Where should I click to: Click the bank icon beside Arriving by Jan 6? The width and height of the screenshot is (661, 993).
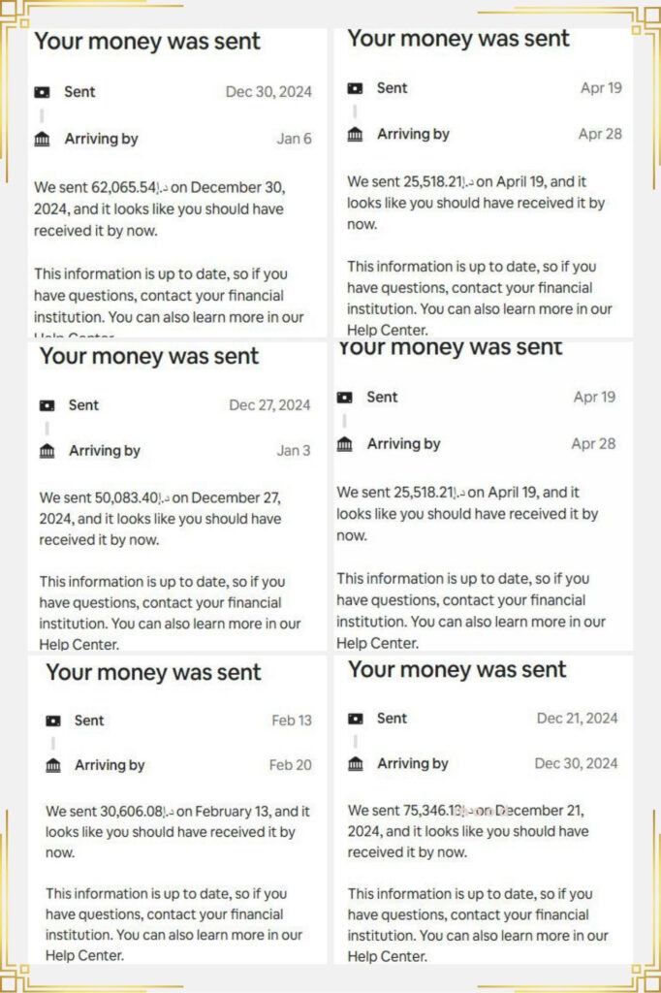point(43,139)
